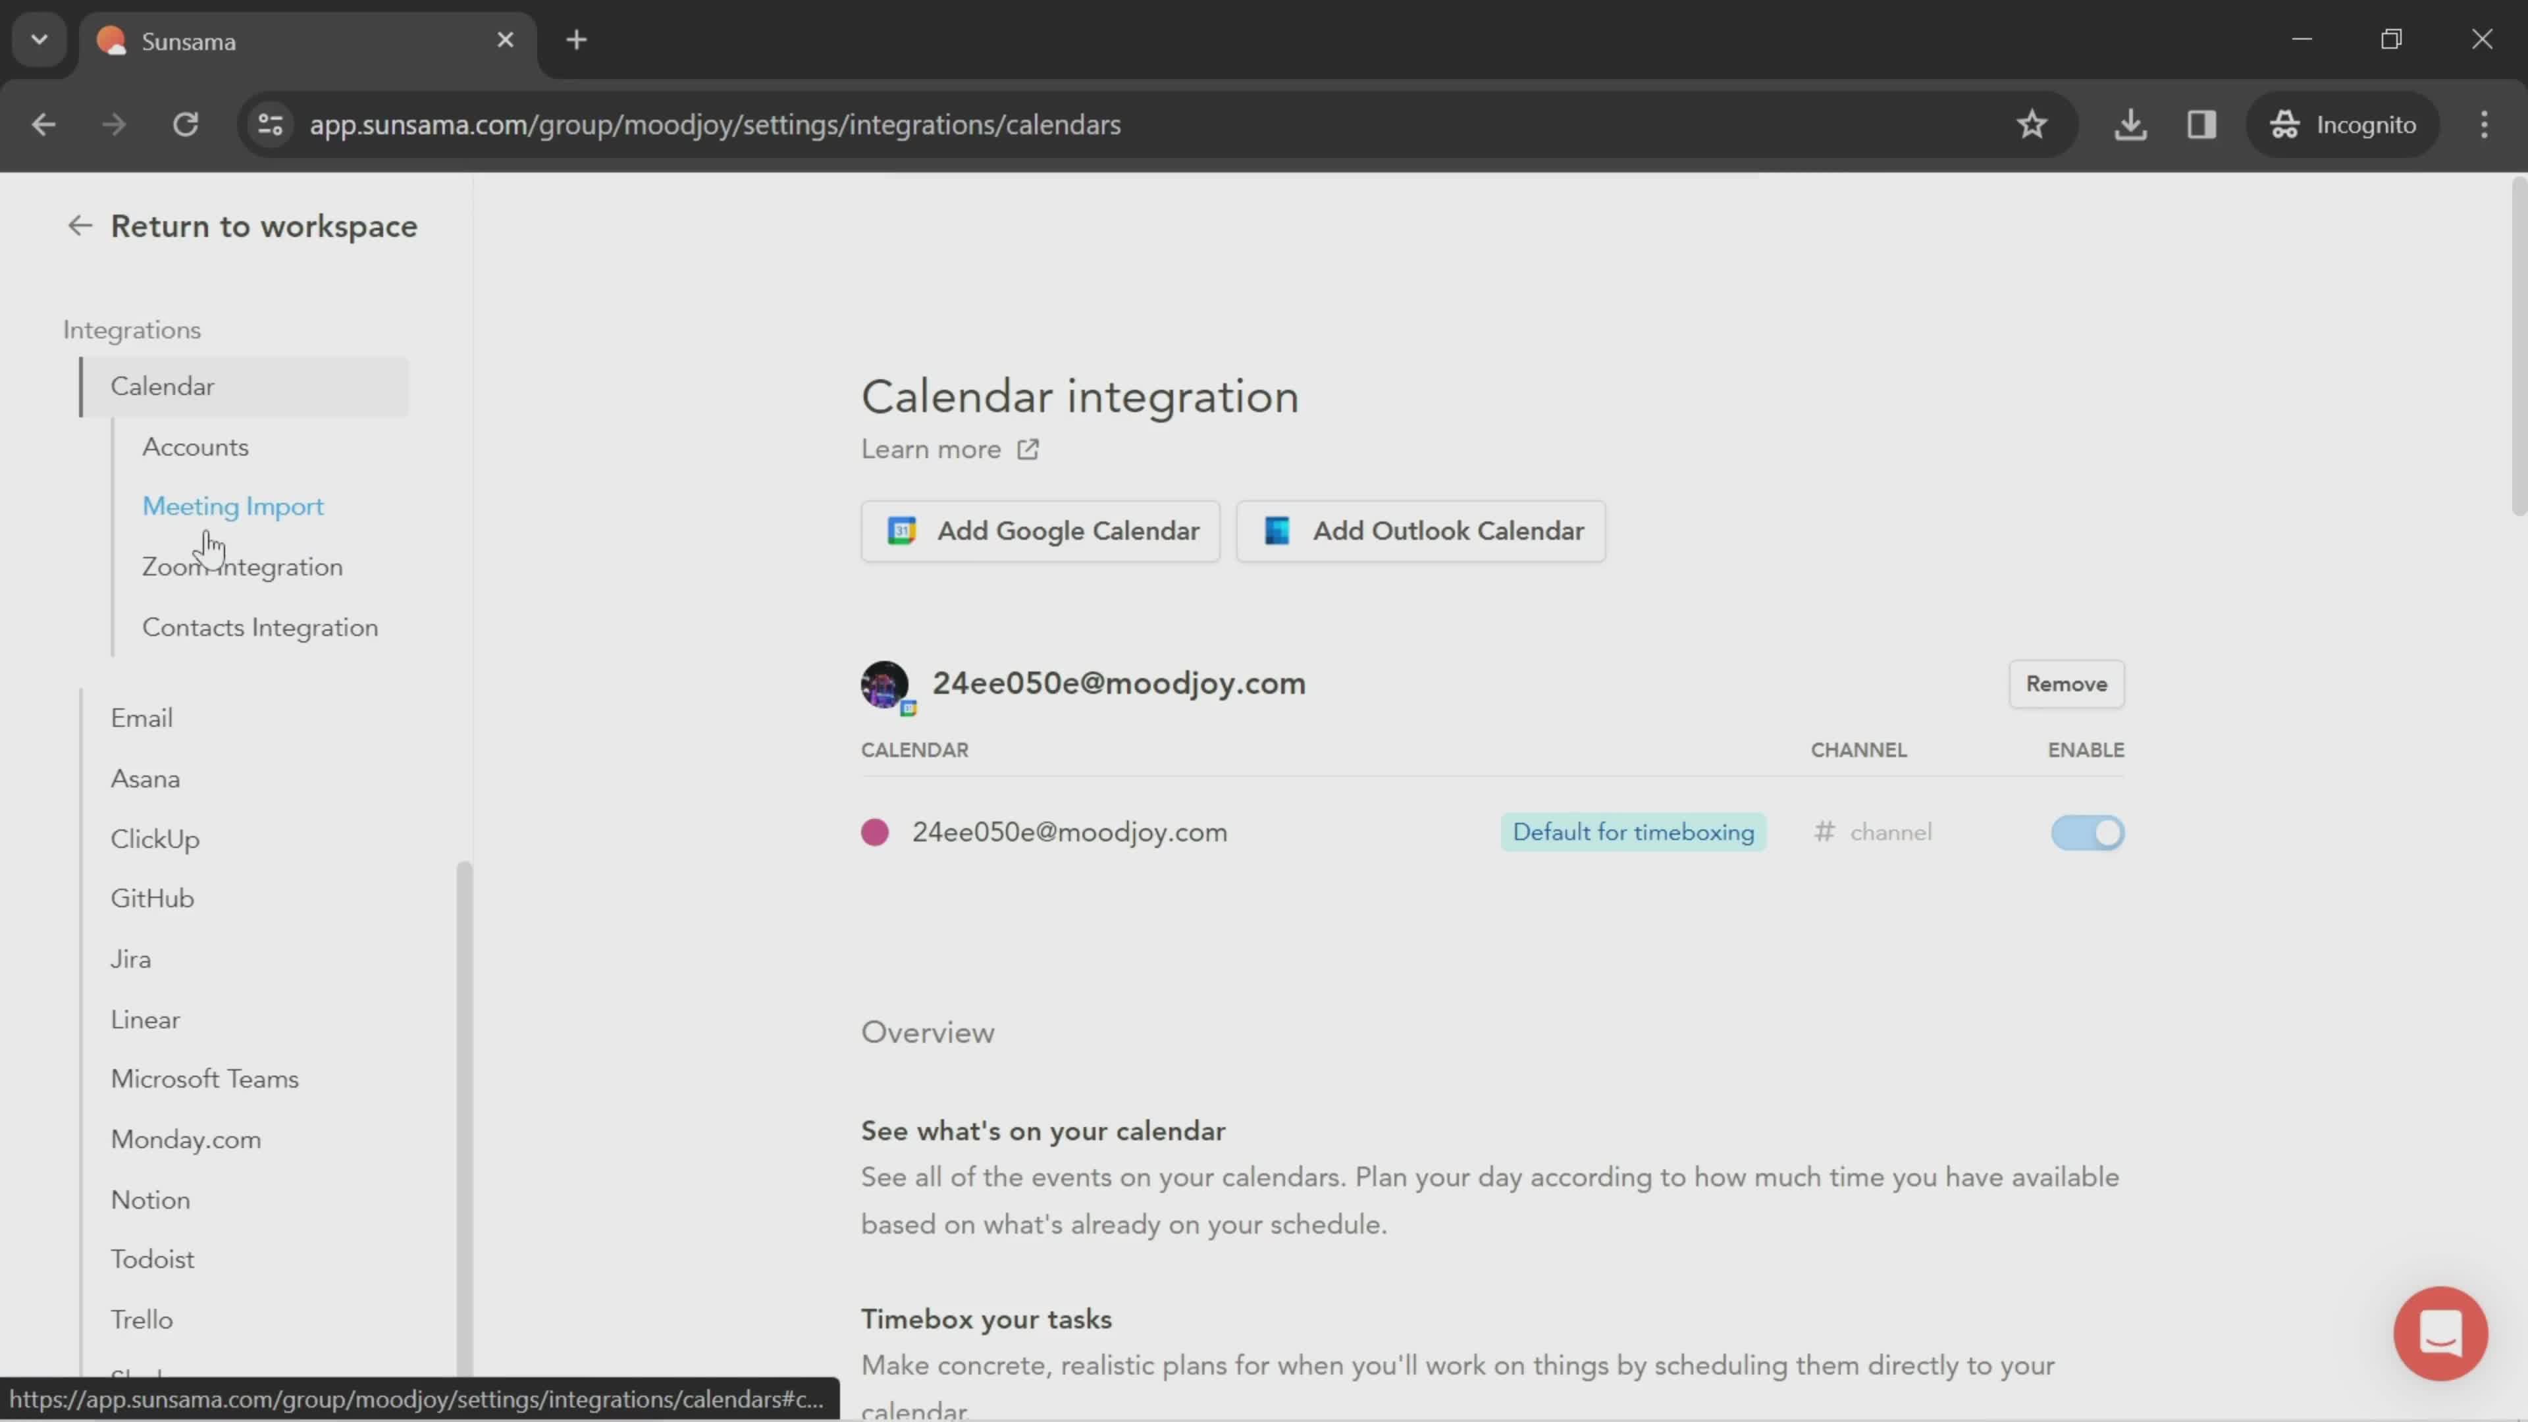
Task: Click the account avatar for 24ee050e@moodjoy.com
Action: coord(884,683)
